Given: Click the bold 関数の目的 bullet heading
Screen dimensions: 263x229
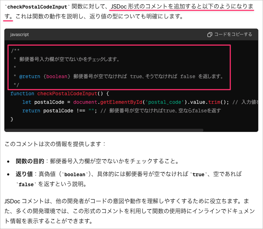Looking at the screenshot, I should click(30, 161).
